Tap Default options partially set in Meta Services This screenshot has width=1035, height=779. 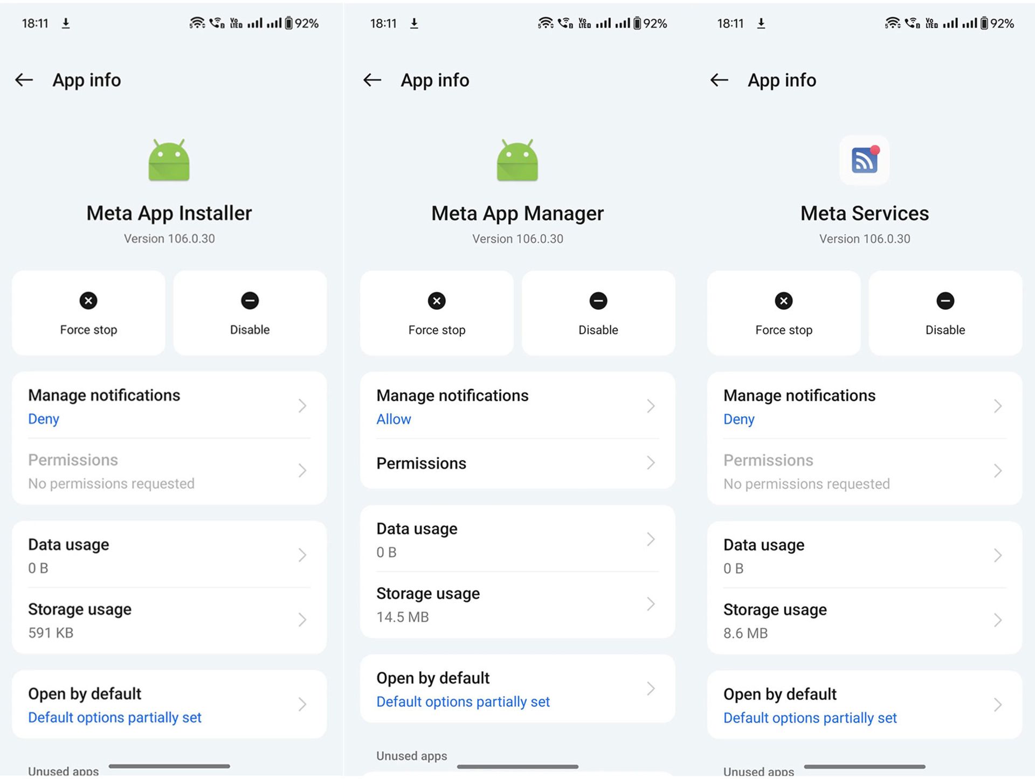(x=810, y=718)
